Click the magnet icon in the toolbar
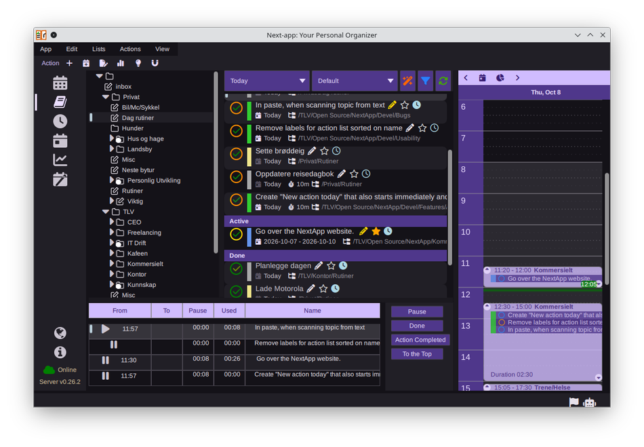The height and width of the screenshot is (447, 644). pyautogui.click(x=155, y=63)
